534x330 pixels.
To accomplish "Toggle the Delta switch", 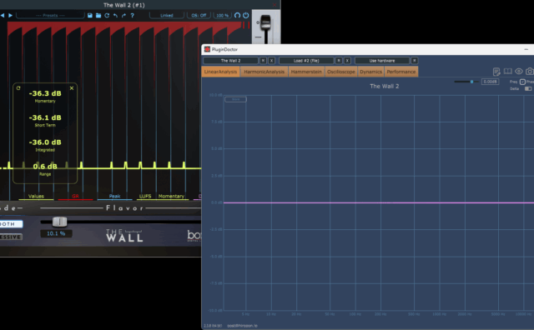I will click(528, 88).
